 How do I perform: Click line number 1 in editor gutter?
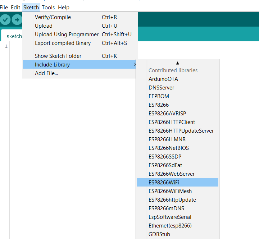(6, 46)
